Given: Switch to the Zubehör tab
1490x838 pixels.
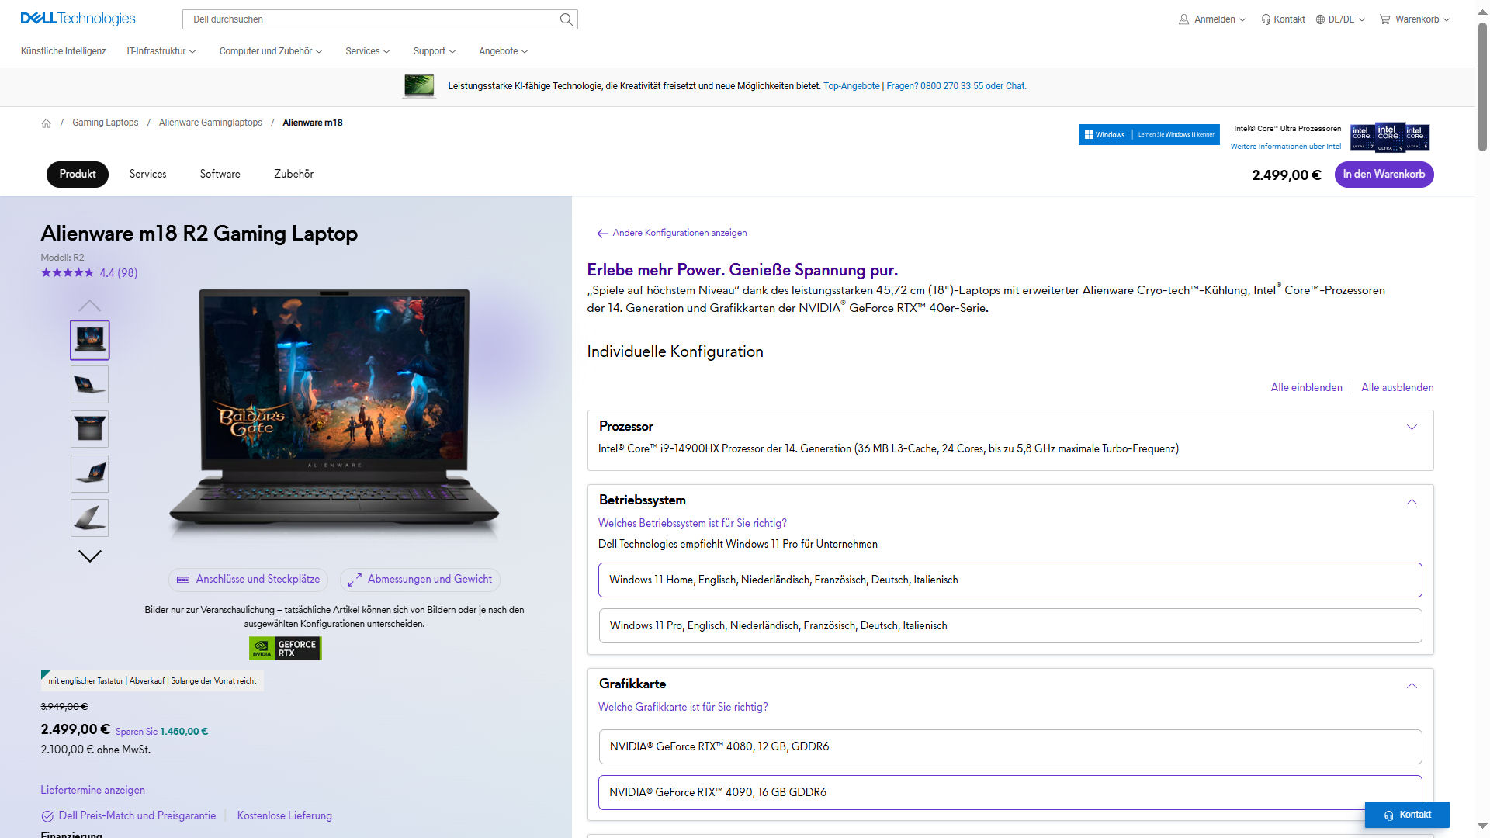Looking at the screenshot, I should tap(293, 175).
